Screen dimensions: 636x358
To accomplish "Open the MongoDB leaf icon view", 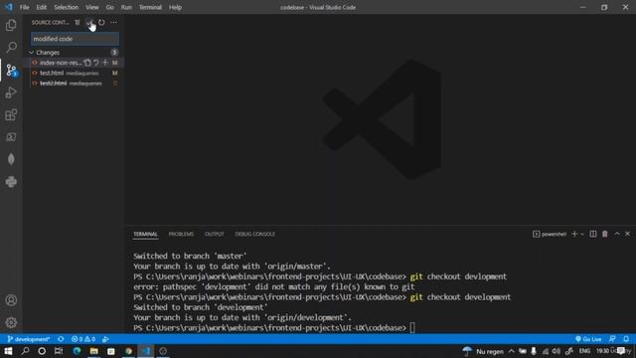I will pos(11,159).
